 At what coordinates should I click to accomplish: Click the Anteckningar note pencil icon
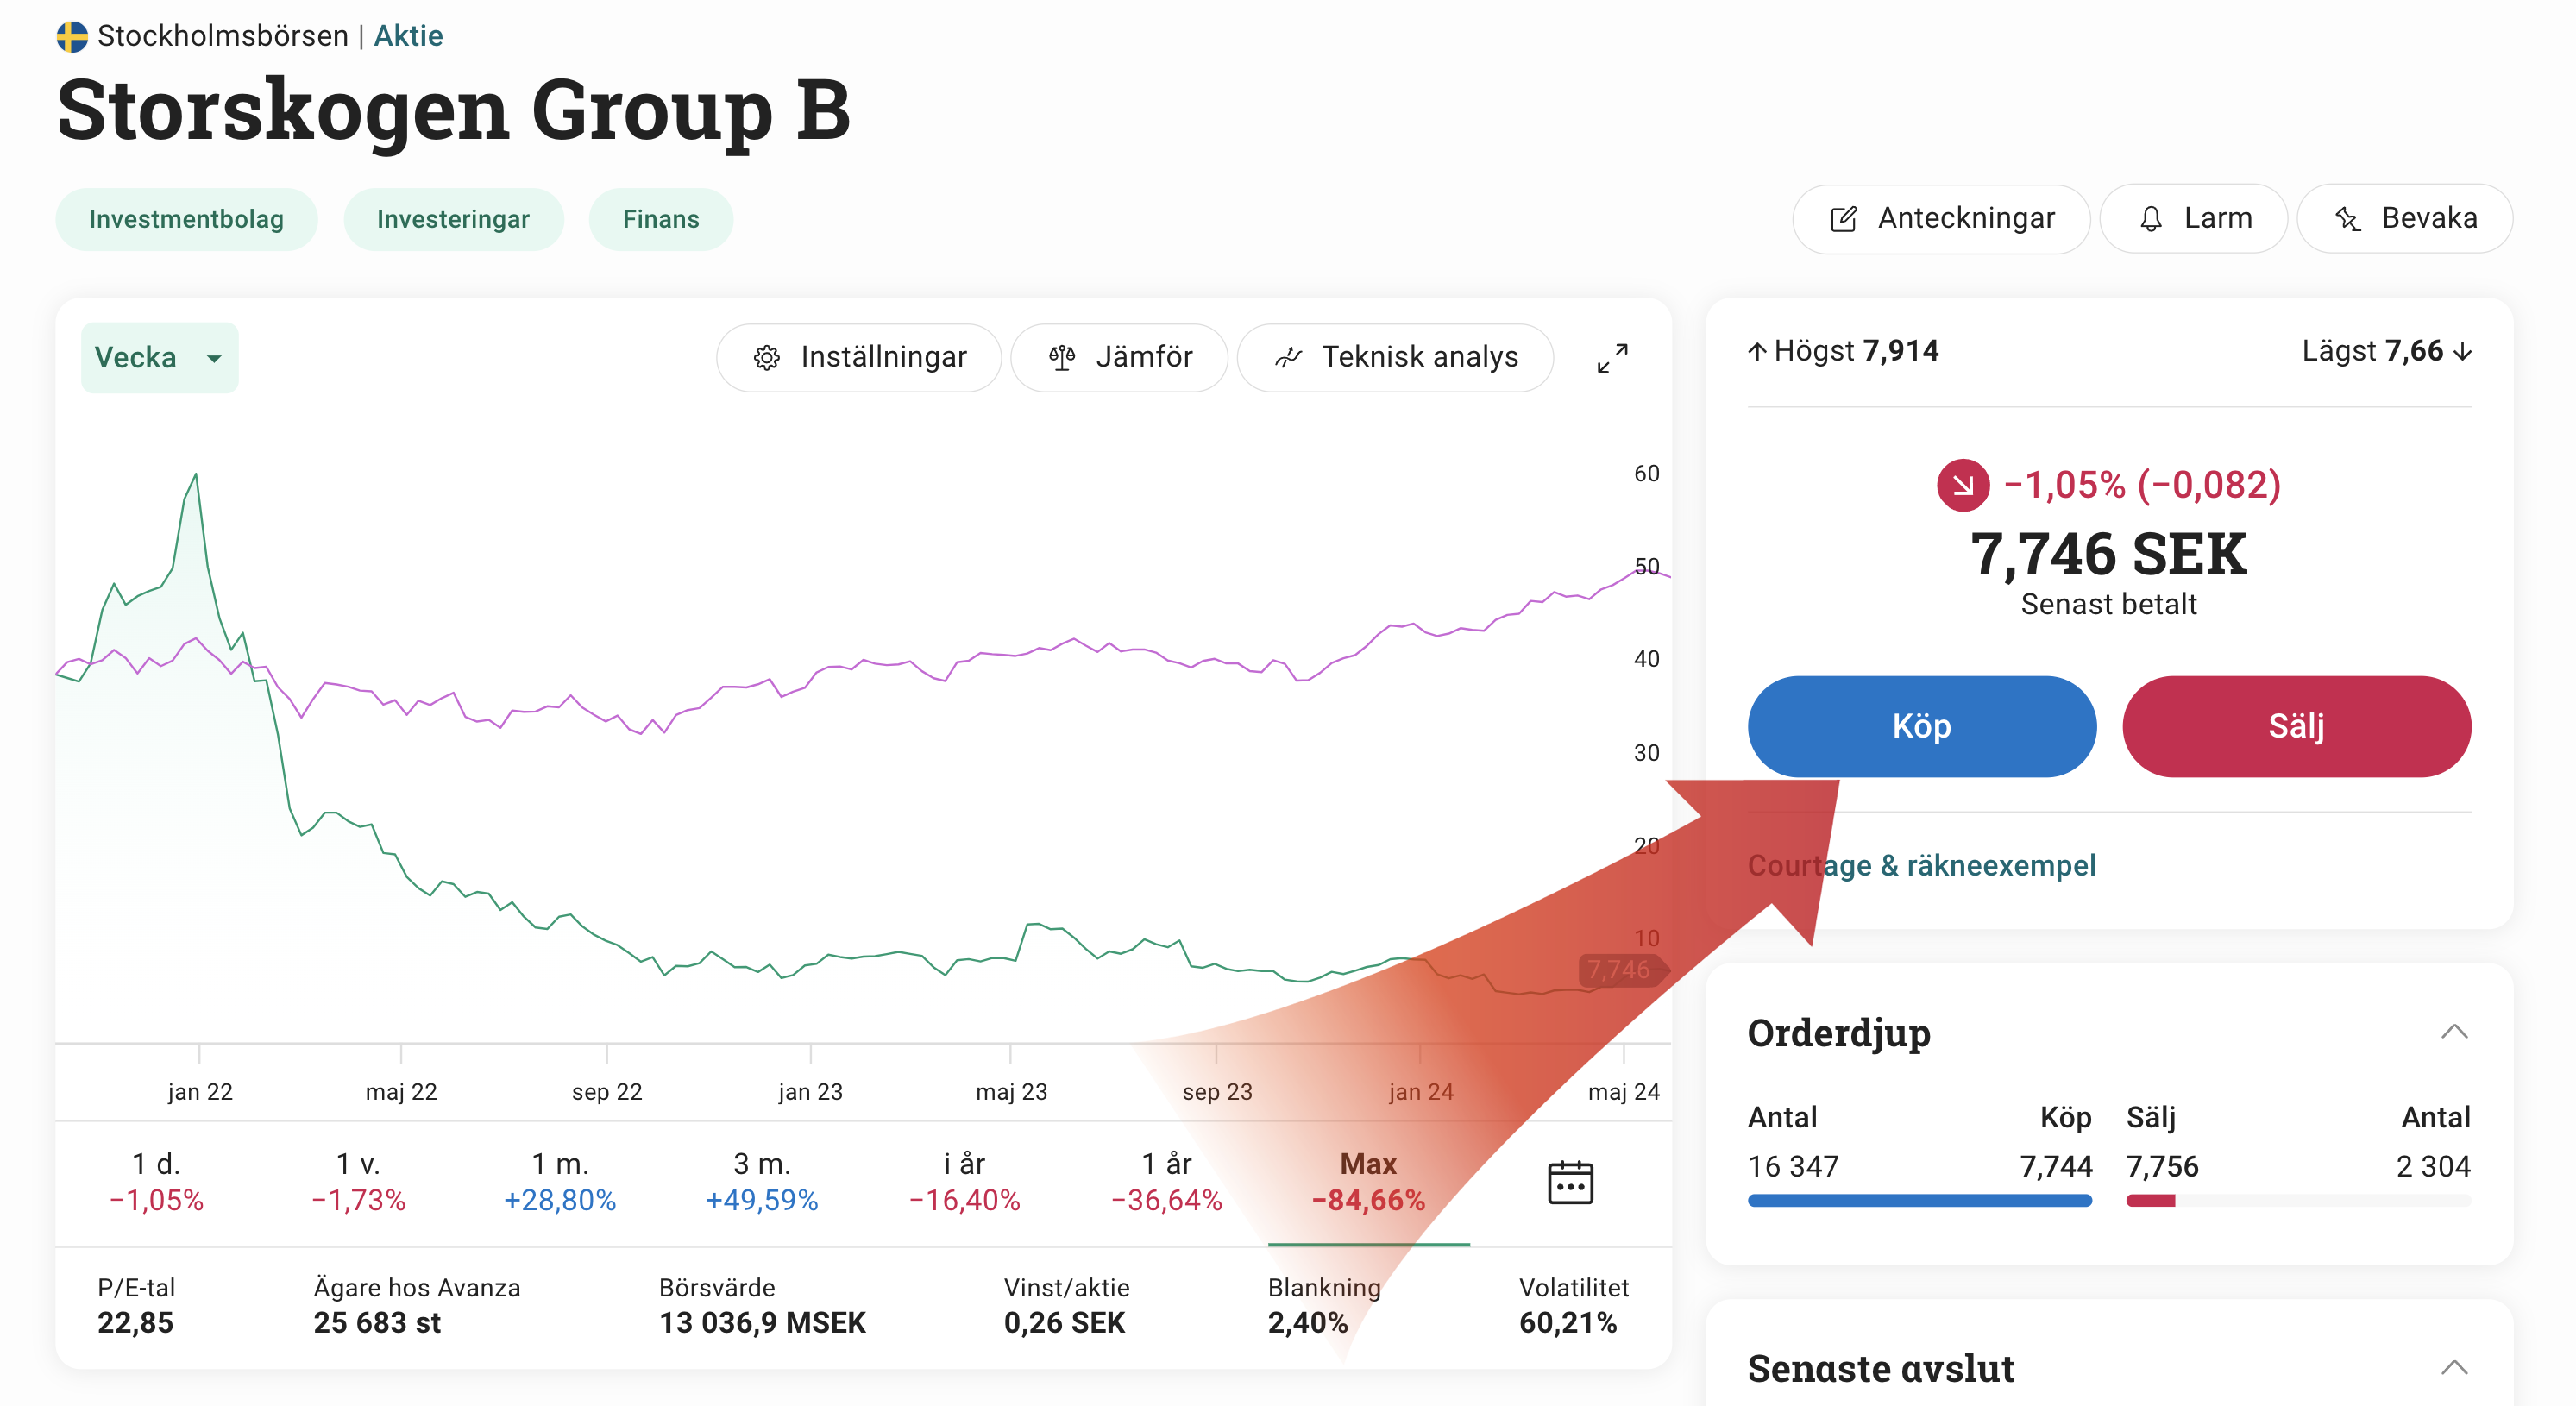[1843, 219]
